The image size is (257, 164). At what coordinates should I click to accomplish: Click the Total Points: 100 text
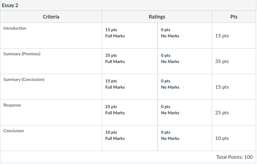(234, 157)
